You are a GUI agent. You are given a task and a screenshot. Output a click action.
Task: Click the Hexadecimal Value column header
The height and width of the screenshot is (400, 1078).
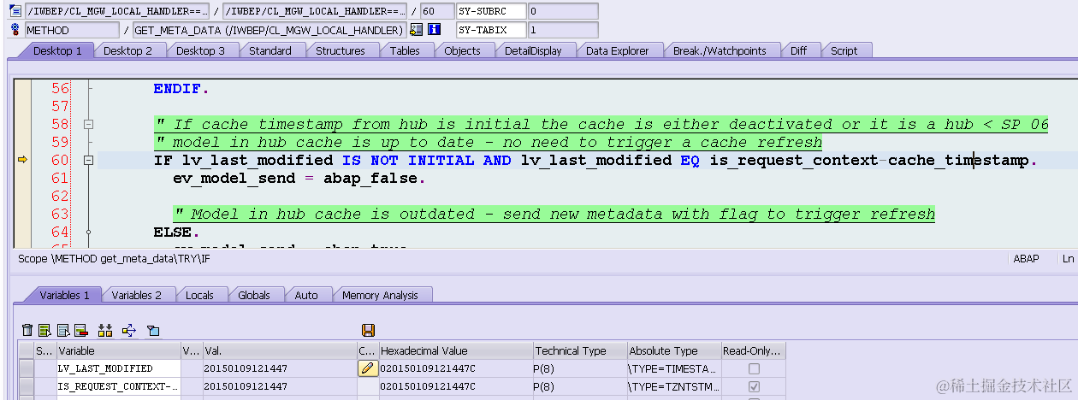point(455,350)
